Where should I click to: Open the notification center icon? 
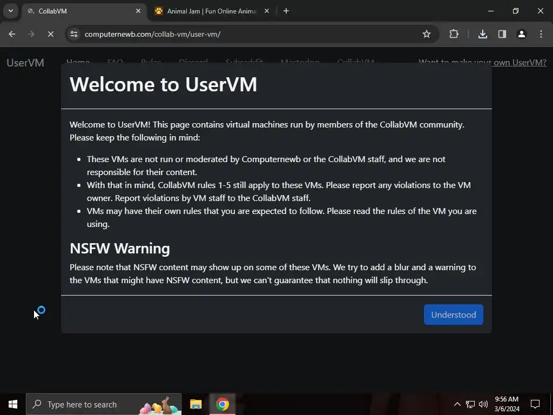click(535, 404)
